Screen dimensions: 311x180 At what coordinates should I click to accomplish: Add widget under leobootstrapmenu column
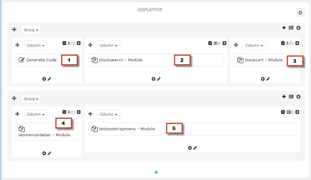point(190,148)
